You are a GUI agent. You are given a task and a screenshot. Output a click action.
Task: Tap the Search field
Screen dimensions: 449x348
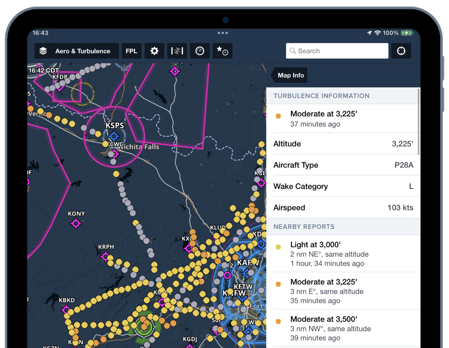click(x=336, y=51)
